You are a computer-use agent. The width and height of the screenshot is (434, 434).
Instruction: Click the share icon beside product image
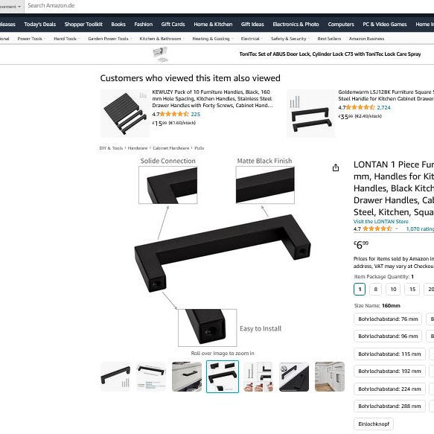pos(336,167)
